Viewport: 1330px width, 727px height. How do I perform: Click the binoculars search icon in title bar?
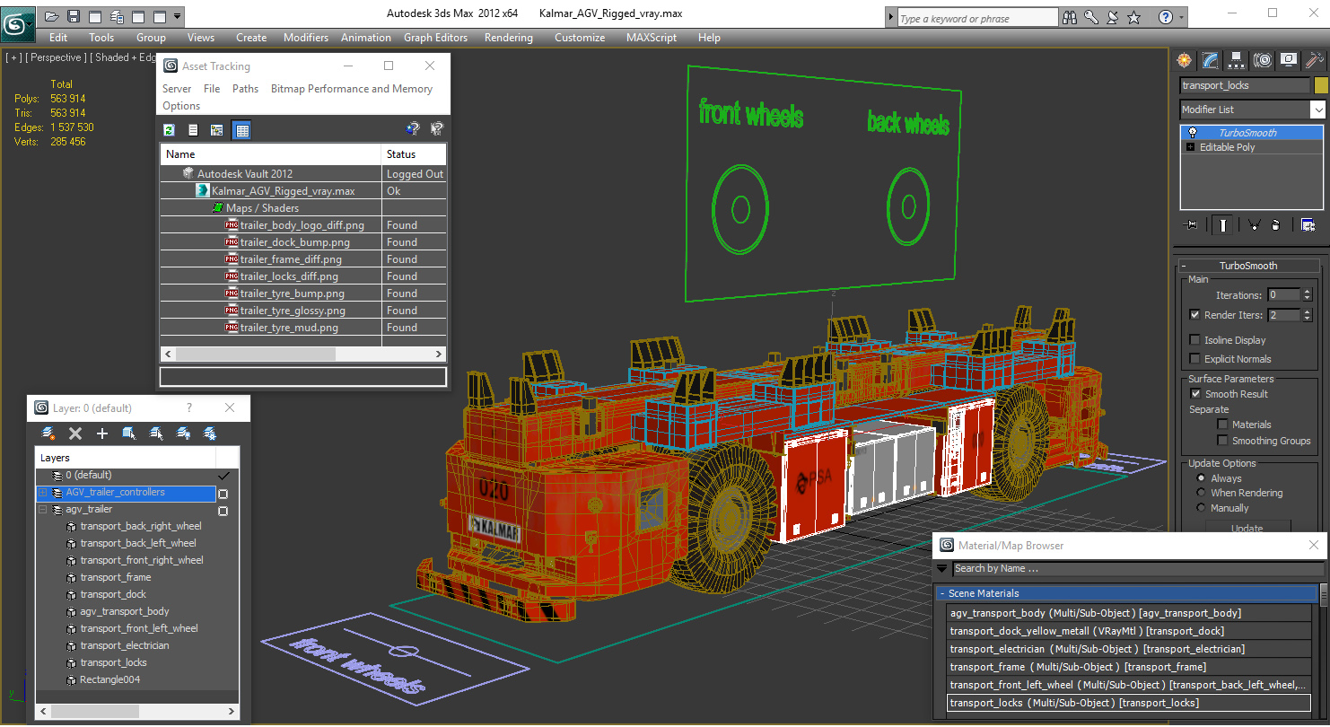tap(1070, 17)
